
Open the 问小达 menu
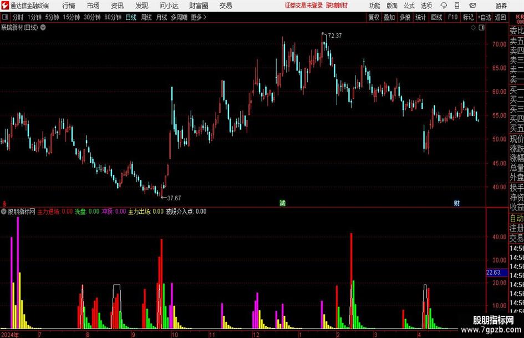[x=169, y=6]
